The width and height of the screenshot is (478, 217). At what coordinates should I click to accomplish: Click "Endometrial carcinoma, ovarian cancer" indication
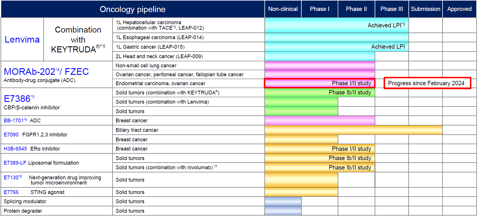click(x=160, y=83)
